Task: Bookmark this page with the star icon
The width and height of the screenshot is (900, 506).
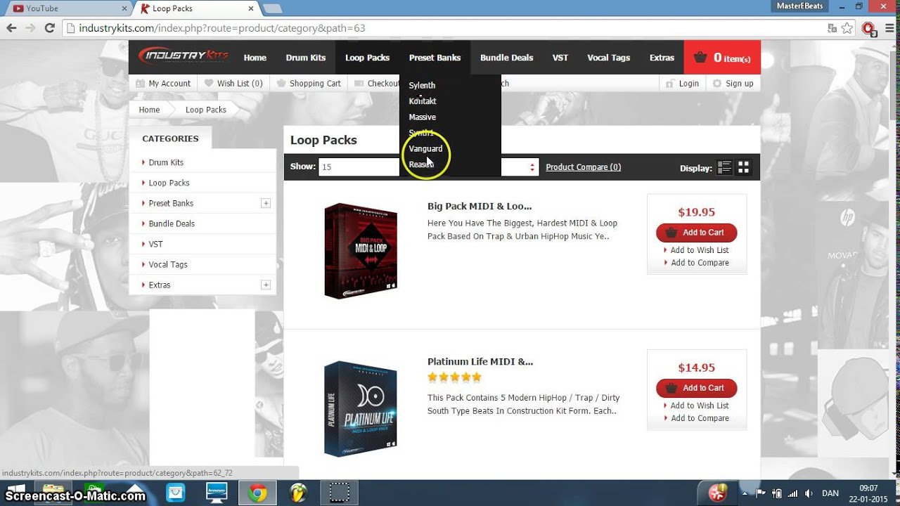Action: click(847, 28)
